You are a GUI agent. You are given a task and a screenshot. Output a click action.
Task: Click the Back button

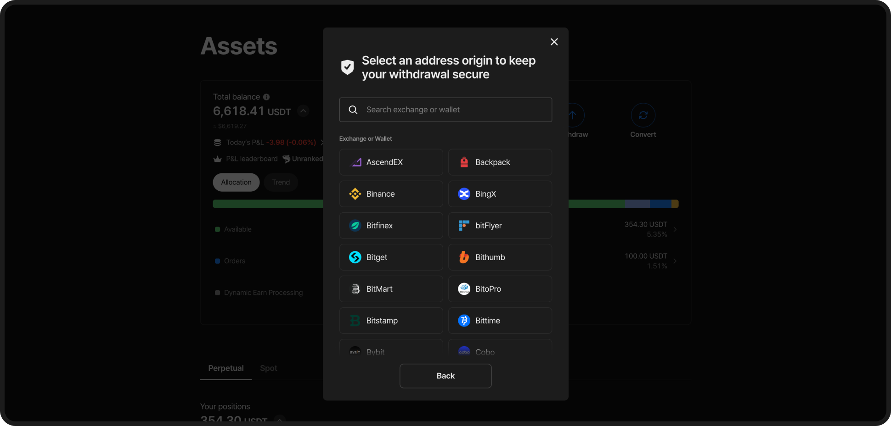click(x=445, y=376)
